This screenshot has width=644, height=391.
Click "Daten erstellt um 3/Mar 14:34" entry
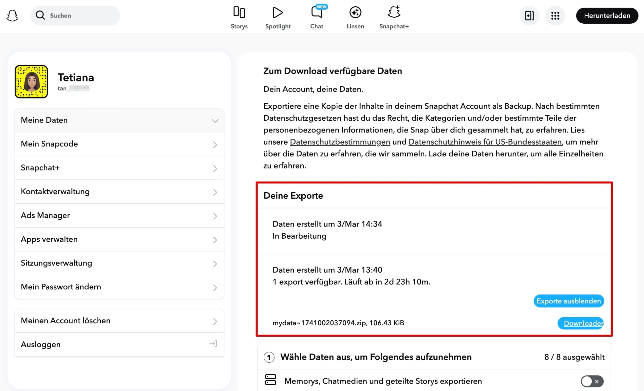coord(327,224)
